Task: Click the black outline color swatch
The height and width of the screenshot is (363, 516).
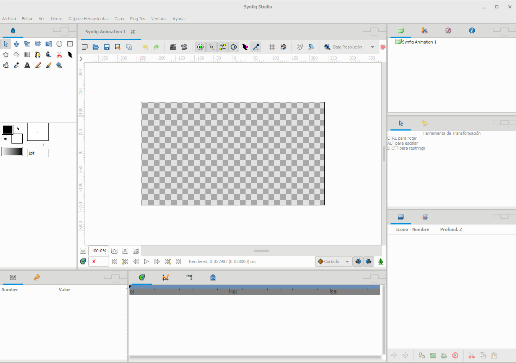Action: pos(8,129)
